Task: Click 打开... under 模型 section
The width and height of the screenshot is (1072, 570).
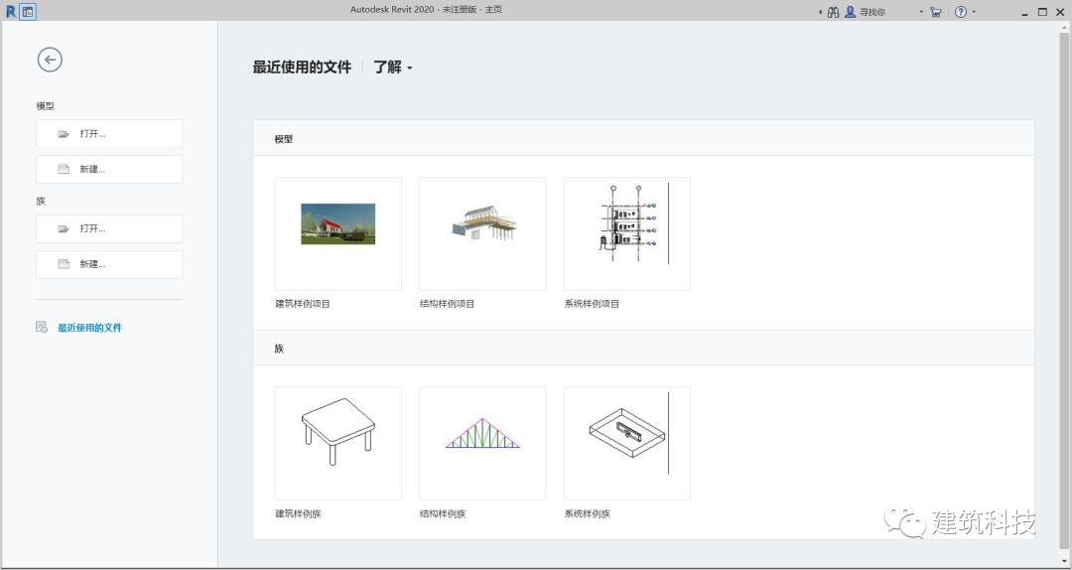Action: 109,133
